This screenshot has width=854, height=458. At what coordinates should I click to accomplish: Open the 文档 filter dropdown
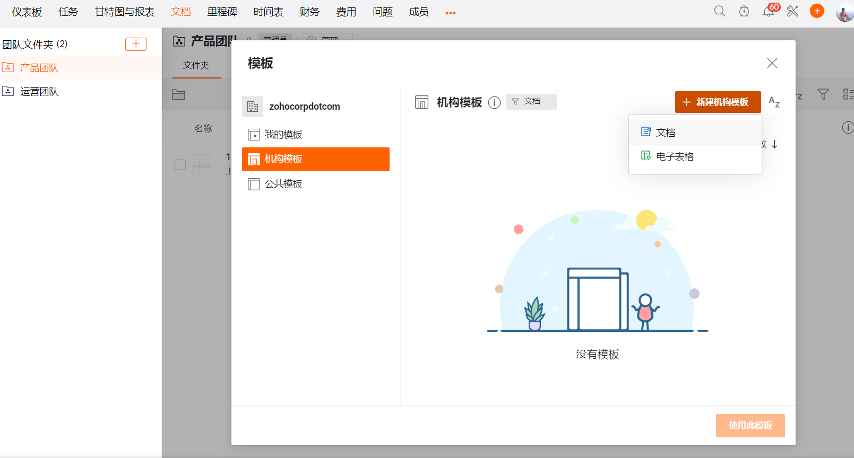[x=531, y=102]
